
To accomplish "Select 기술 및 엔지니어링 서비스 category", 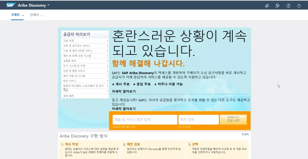I will (x=78, y=51).
